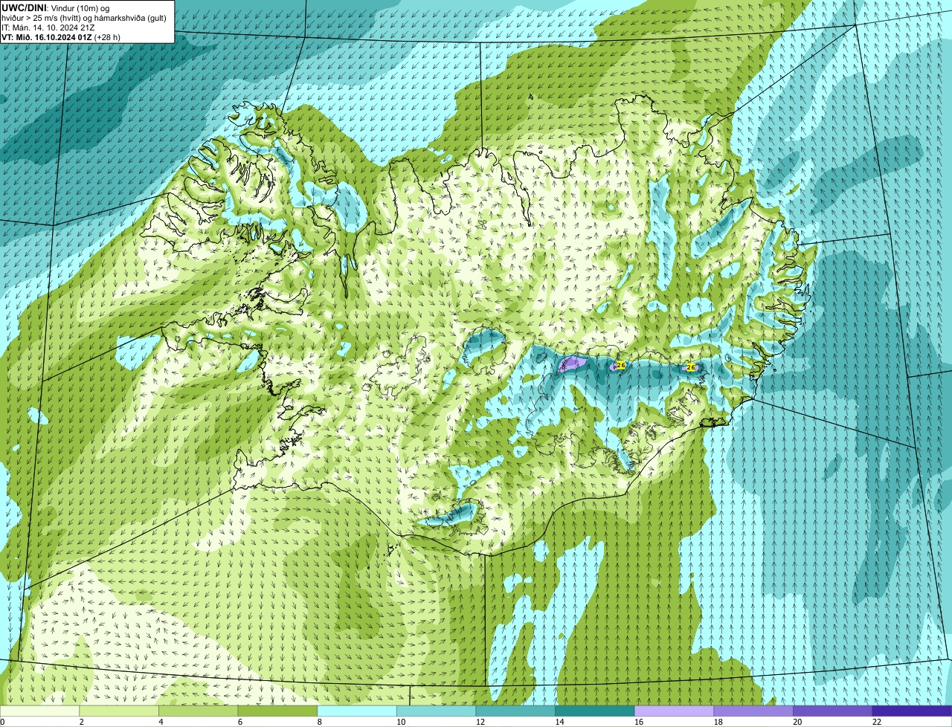This screenshot has height=727, width=952.
Task: Click the yellow 26 gust marker nearer the purple patch
Action: 621,365
